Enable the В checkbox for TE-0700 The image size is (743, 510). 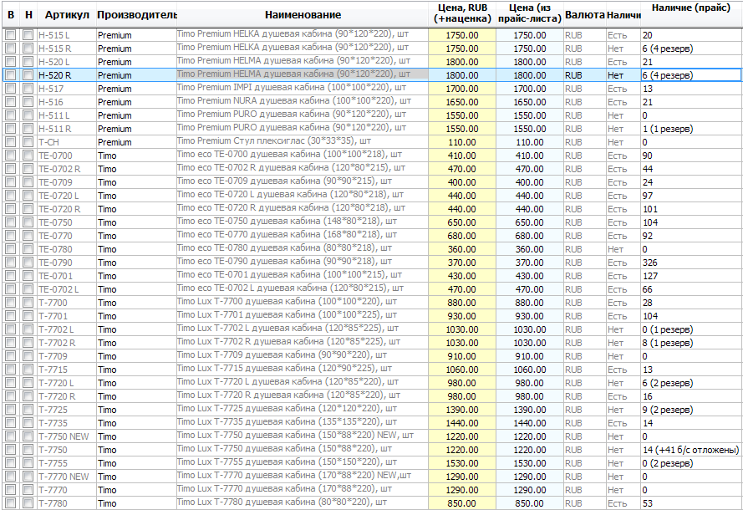pyautogui.click(x=10, y=156)
